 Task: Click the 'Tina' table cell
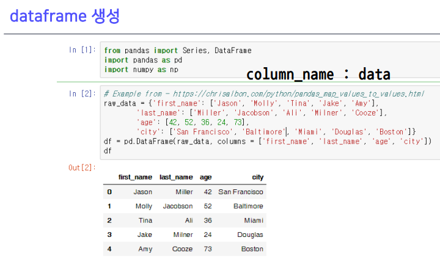tap(145, 220)
